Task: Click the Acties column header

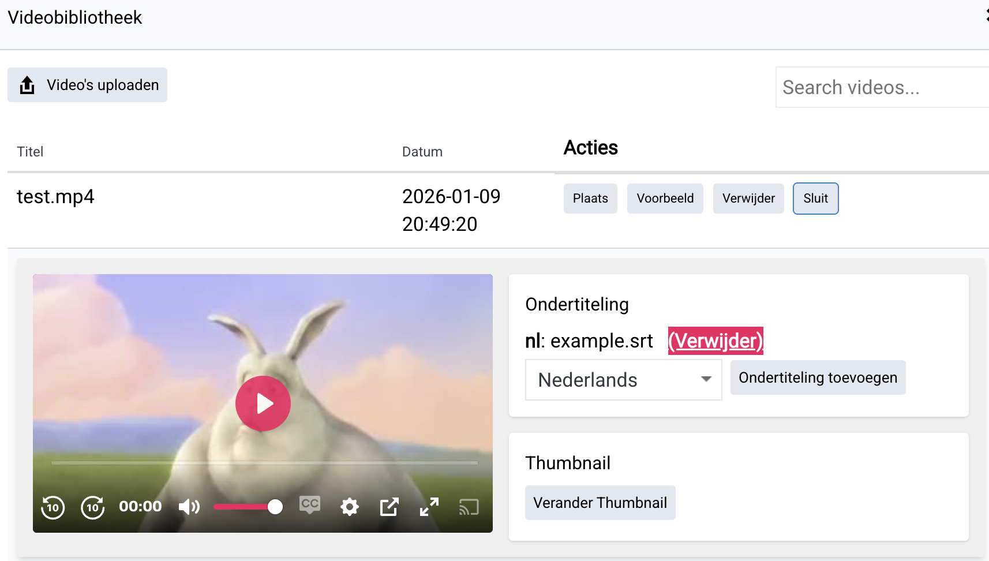Action: 591,148
